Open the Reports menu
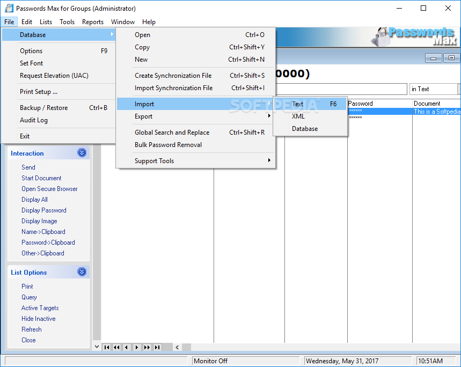This screenshot has height=367, width=461. [x=93, y=22]
